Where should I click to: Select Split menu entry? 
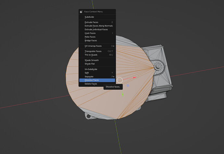pyautogui.click(x=97, y=73)
